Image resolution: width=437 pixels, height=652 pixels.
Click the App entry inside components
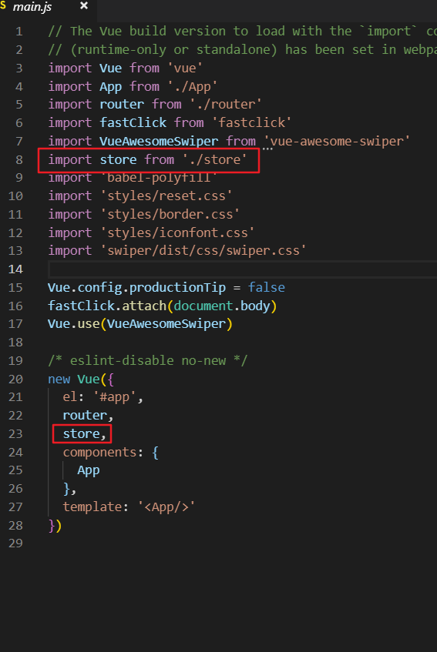[x=88, y=470]
